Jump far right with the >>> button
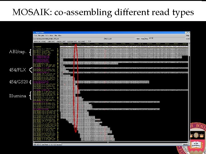Viewport: 206px width, 154px height. (55, 144)
